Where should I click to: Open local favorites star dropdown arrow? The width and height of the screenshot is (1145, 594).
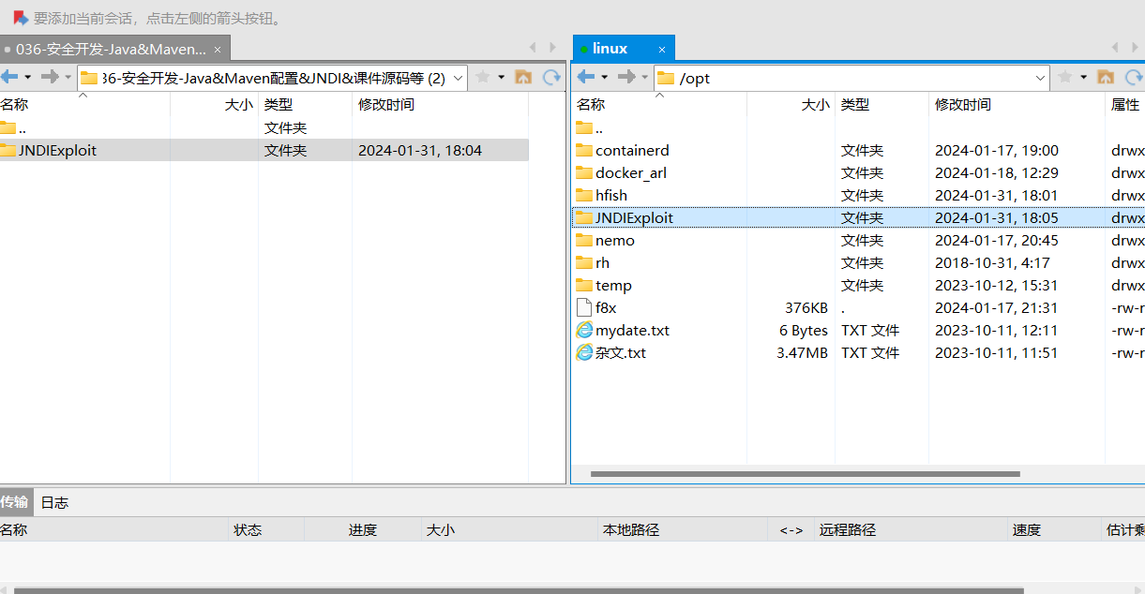click(501, 77)
